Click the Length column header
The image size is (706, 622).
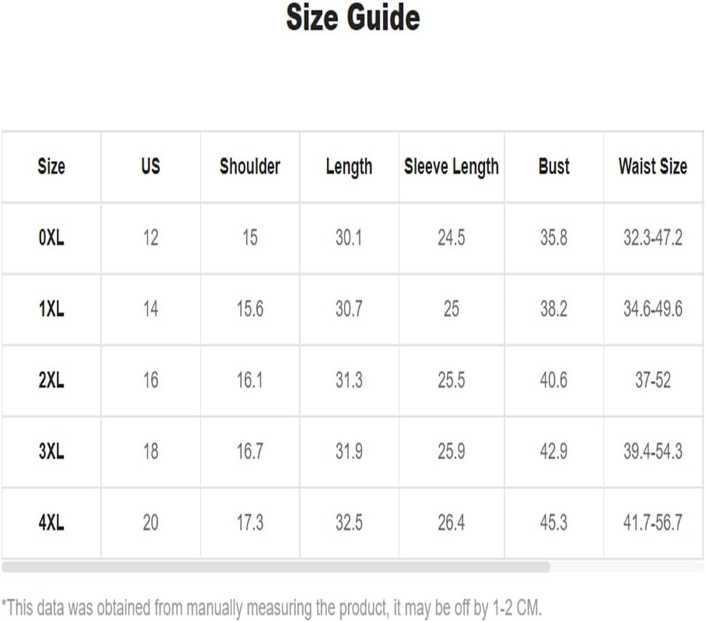[x=349, y=167]
